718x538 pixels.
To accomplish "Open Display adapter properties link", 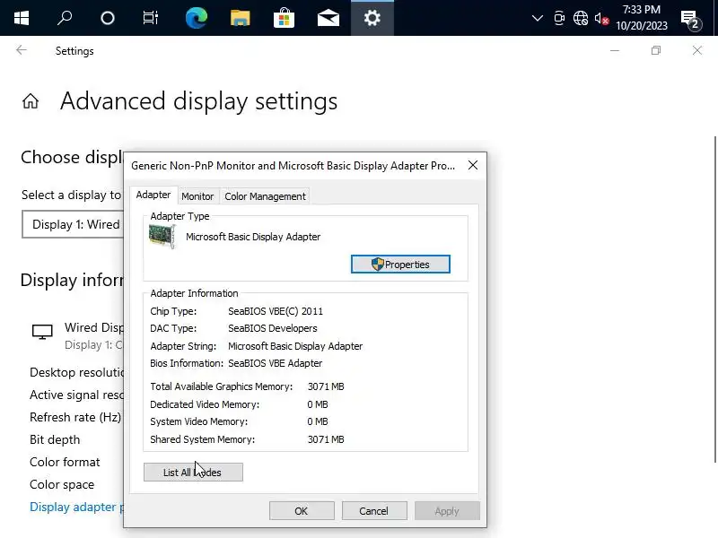I will [x=76, y=507].
